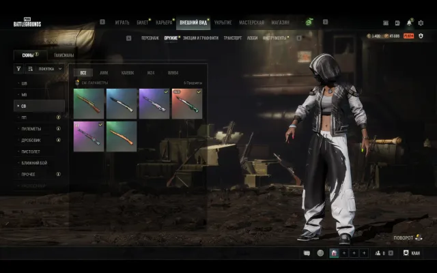Click the second plus squad invite slot

354,253
